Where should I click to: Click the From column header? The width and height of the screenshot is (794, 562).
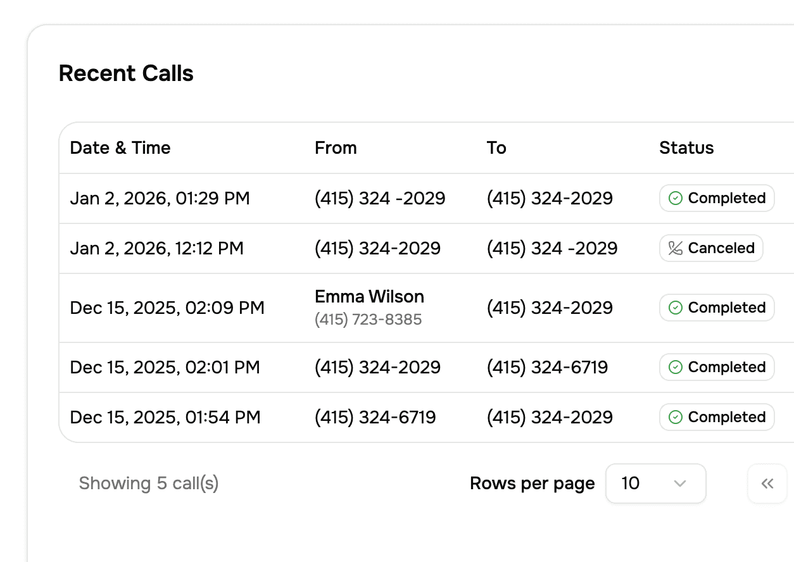tap(336, 148)
